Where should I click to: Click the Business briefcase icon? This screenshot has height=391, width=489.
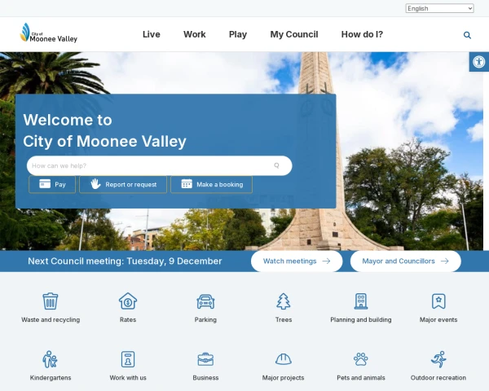pyautogui.click(x=205, y=359)
